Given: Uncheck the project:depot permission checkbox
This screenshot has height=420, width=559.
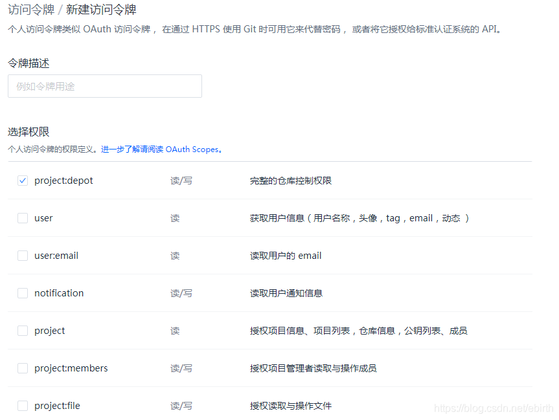Looking at the screenshot, I should point(23,180).
